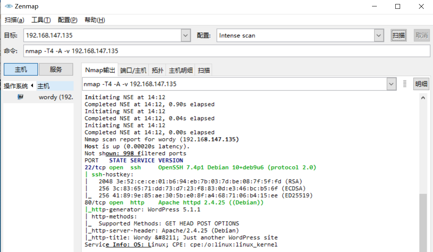Click the output vertical scrollbar thumb
This screenshot has width=433, height=252.
tap(423, 223)
